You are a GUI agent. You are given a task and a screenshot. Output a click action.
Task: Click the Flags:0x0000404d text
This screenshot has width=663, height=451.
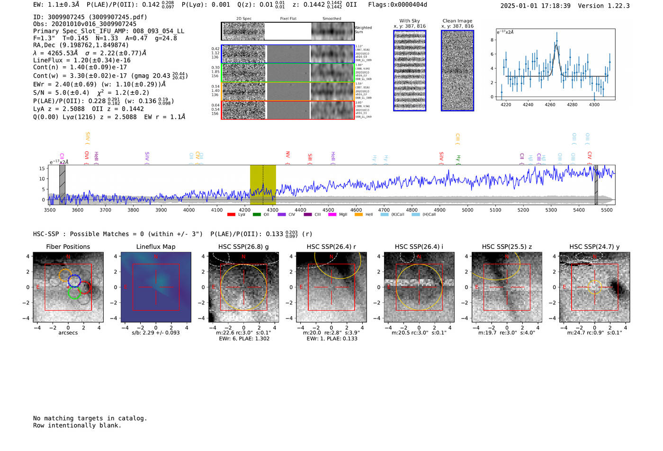click(397, 5)
